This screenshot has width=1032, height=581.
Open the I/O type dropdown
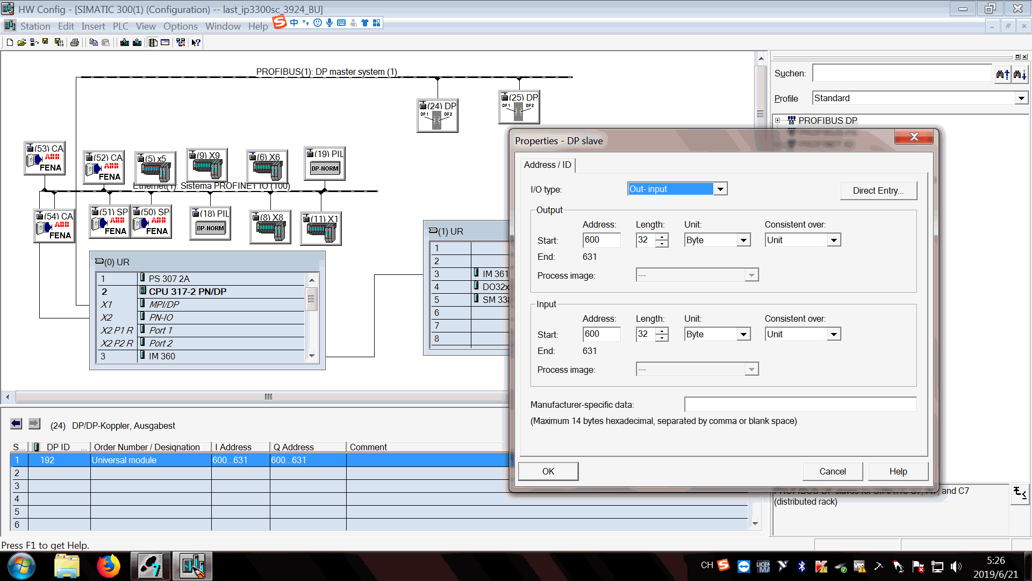[720, 189]
